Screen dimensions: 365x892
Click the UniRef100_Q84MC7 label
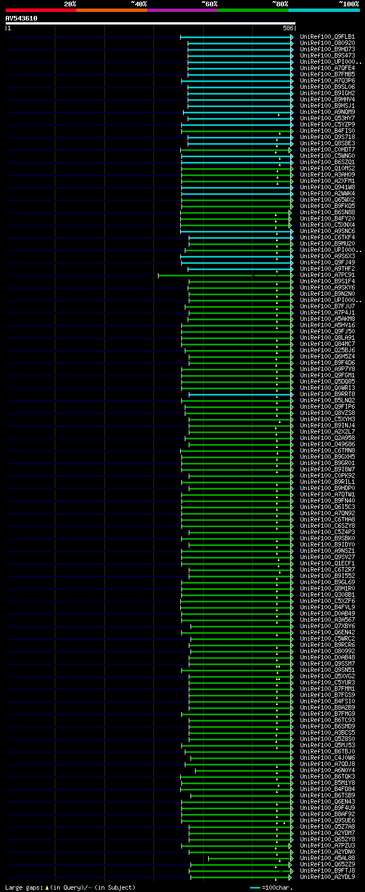coord(327,344)
